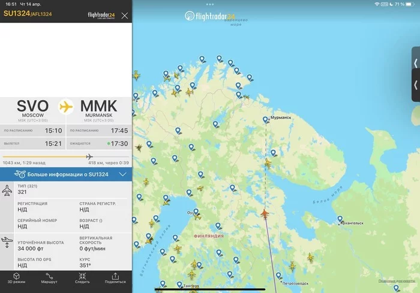Click the vertical speed 0 фут/мин value
The image size is (420, 293).
tap(92, 249)
